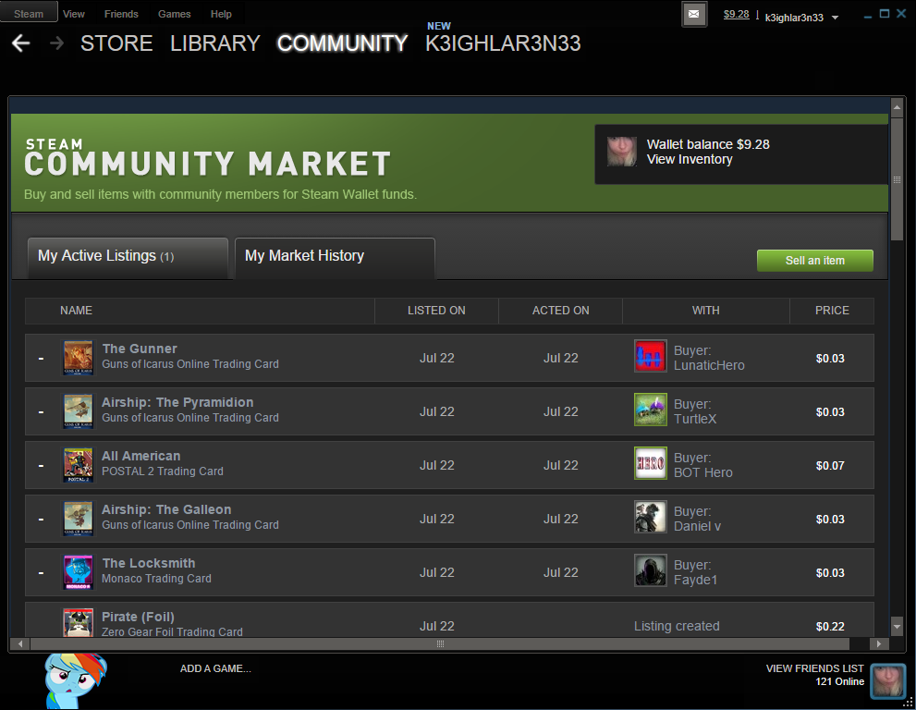916x710 pixels.
Task: Go forward with the right arrow
Action: click(56, 43)
